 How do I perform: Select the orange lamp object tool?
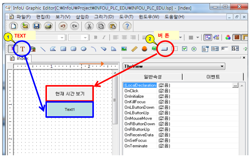pyautogui.click(x=144, y=49)
